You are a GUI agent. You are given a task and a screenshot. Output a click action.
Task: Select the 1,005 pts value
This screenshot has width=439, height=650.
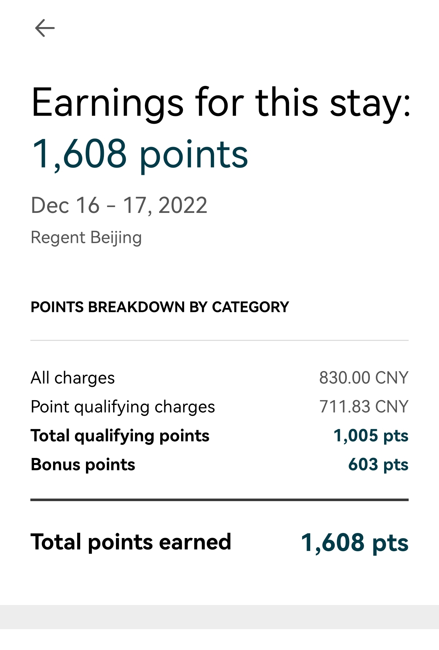[x=371, y=436]
